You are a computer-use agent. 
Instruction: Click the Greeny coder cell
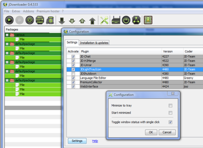(x=193, y=78)
